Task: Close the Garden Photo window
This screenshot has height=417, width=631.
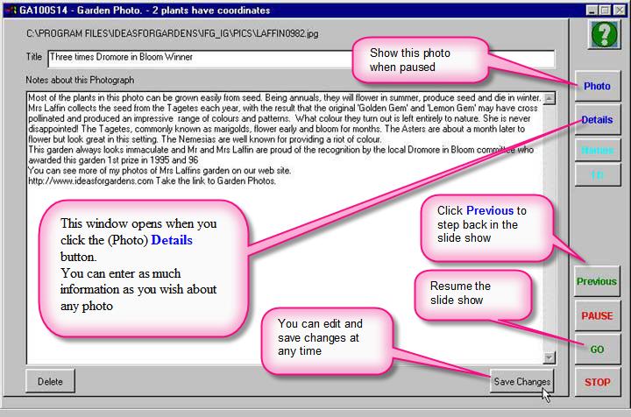Action: (x=619, y=10)
